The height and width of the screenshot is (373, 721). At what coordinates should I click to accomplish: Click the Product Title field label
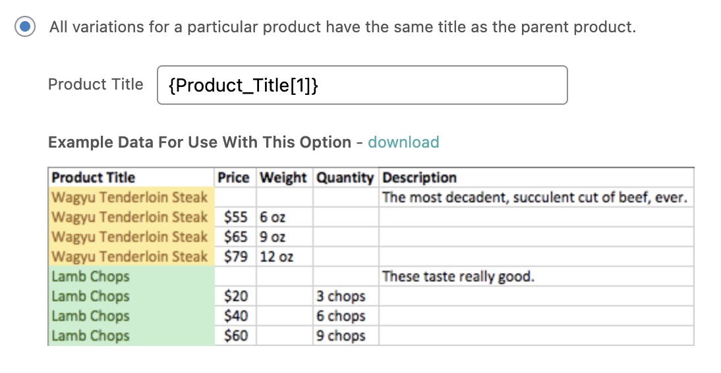point(96,84)
